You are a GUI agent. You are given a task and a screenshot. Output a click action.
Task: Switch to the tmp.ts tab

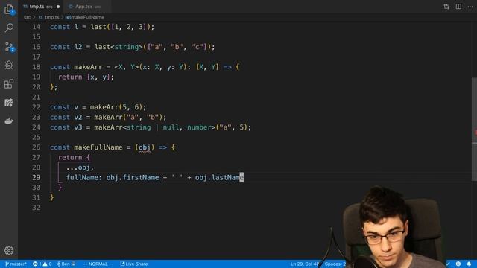(x=42, y=7)
